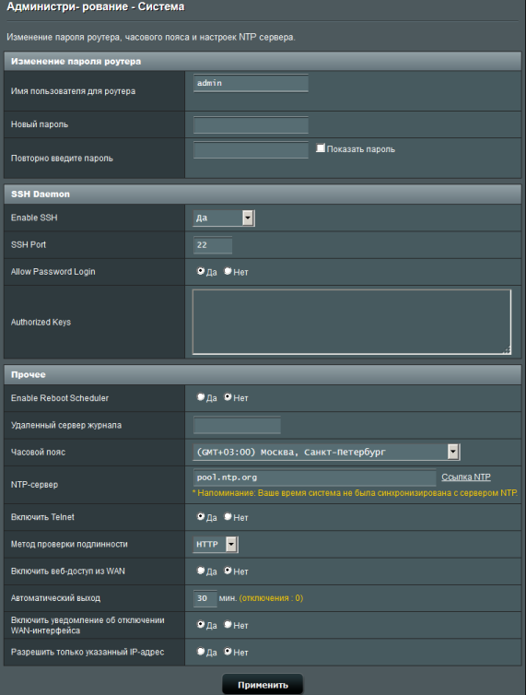Select Да for WAN disconnect notification
This screenshot has height=695, width=526.
pyautogui.click(x=201, y=625)
